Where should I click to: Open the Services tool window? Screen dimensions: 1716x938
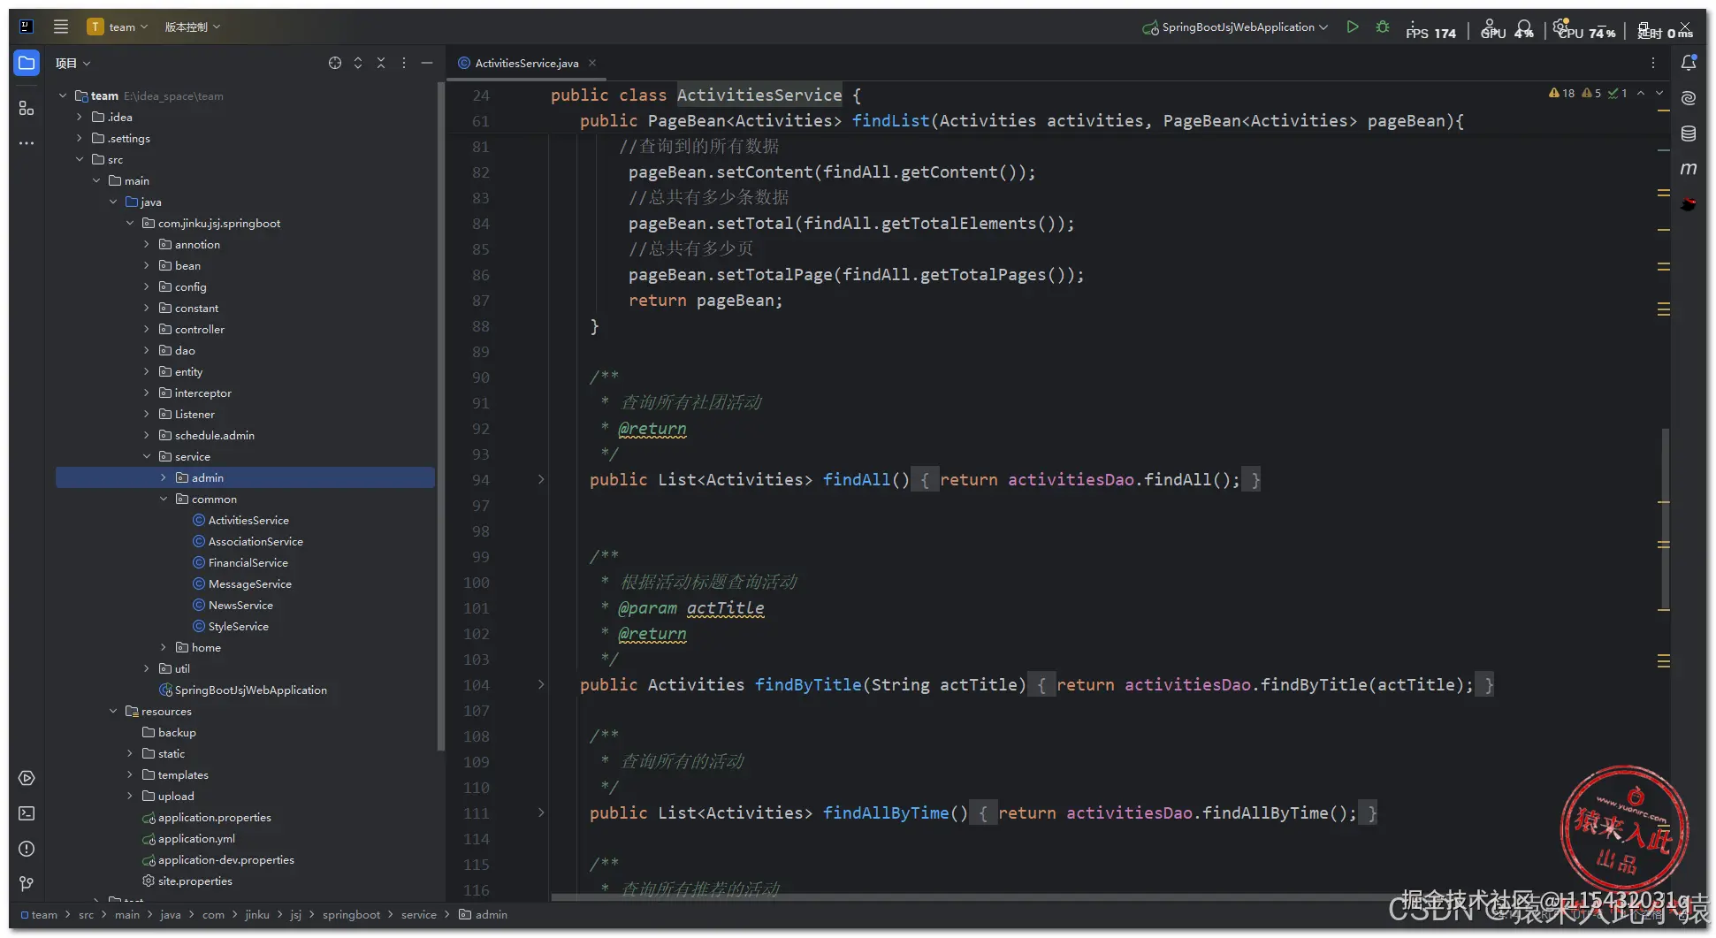pyautogui.click(x=27, y=778)
